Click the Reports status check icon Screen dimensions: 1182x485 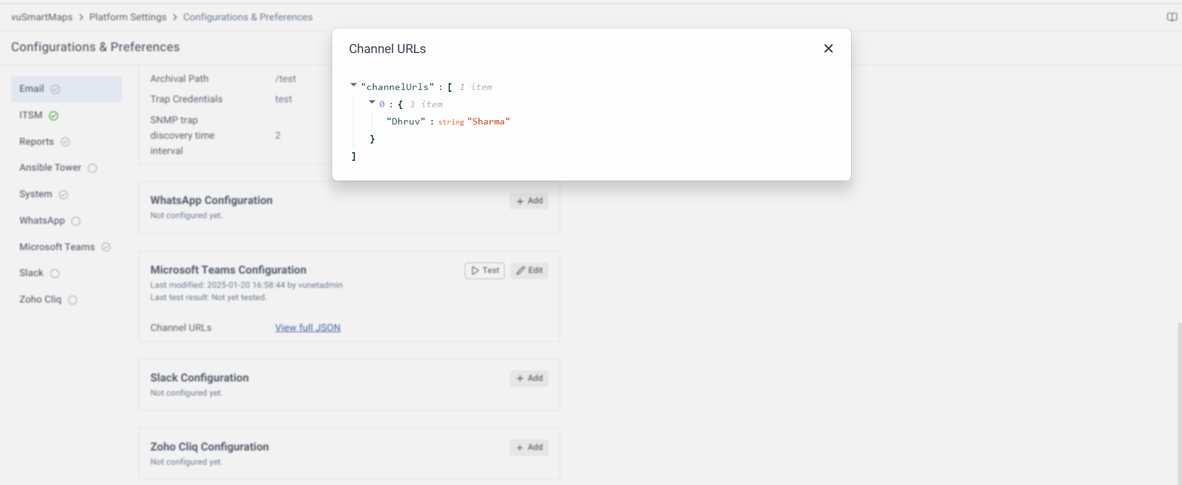pyautogui.click(x=65, y=142)
